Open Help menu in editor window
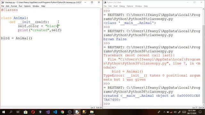Viewport: 205px width, 115px height. tap(43, 6)
